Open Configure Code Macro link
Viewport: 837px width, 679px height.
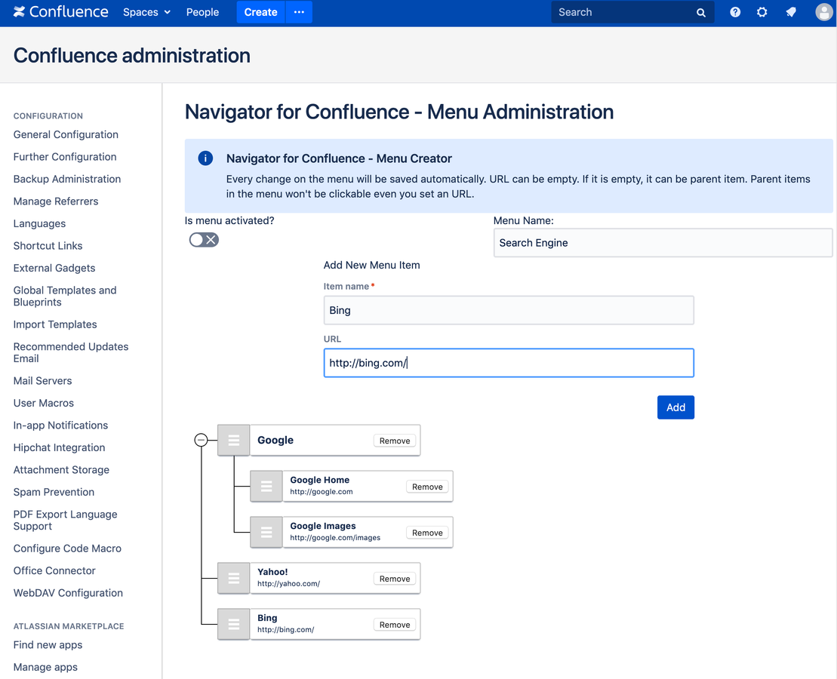tap(67, 548)
